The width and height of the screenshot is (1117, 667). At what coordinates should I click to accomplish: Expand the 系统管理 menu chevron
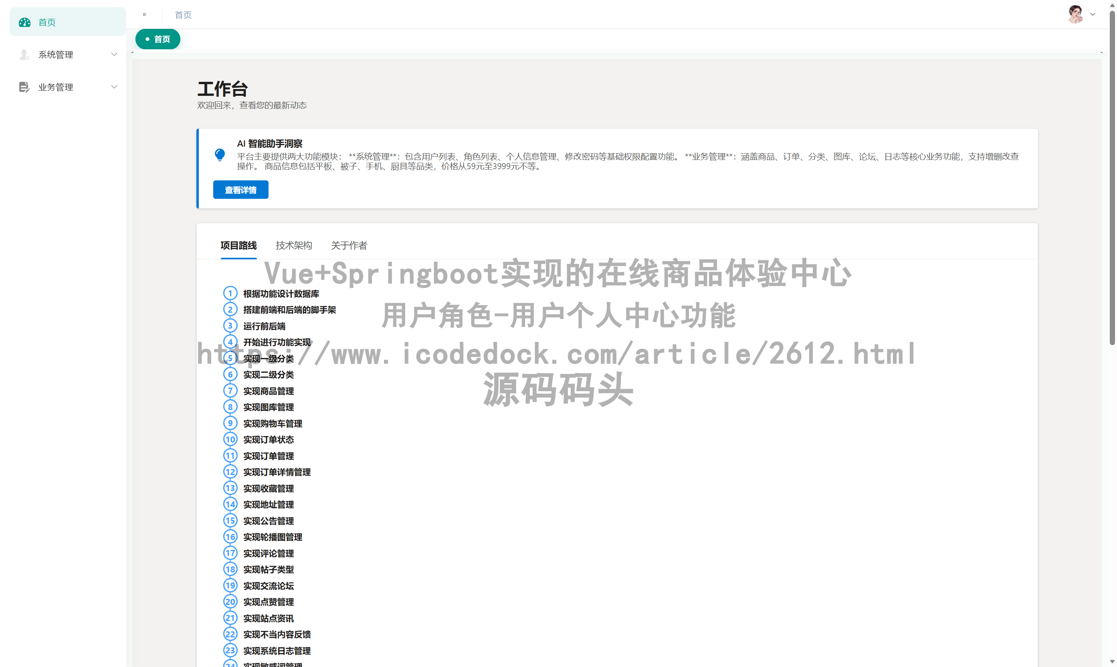tap(114, 55)
